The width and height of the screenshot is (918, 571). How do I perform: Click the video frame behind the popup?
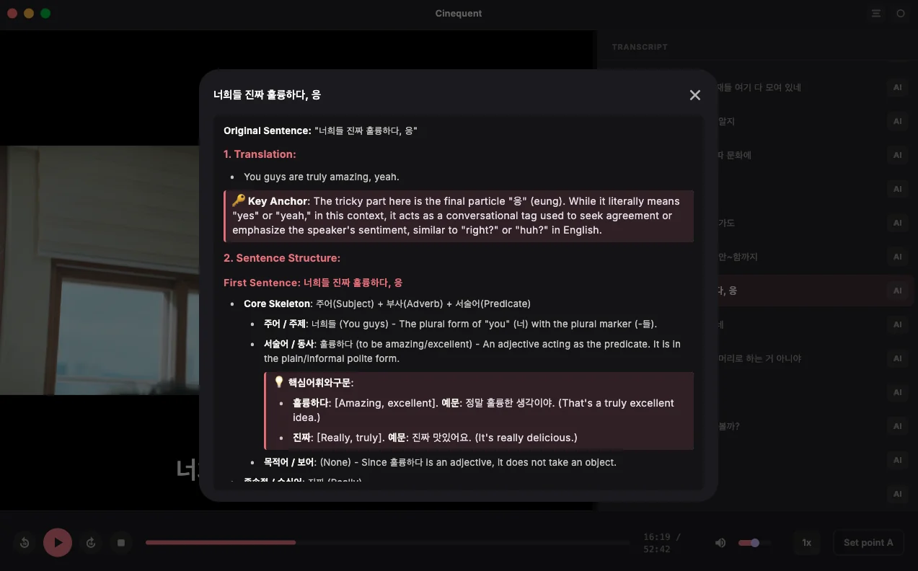[x=100, y=270]
